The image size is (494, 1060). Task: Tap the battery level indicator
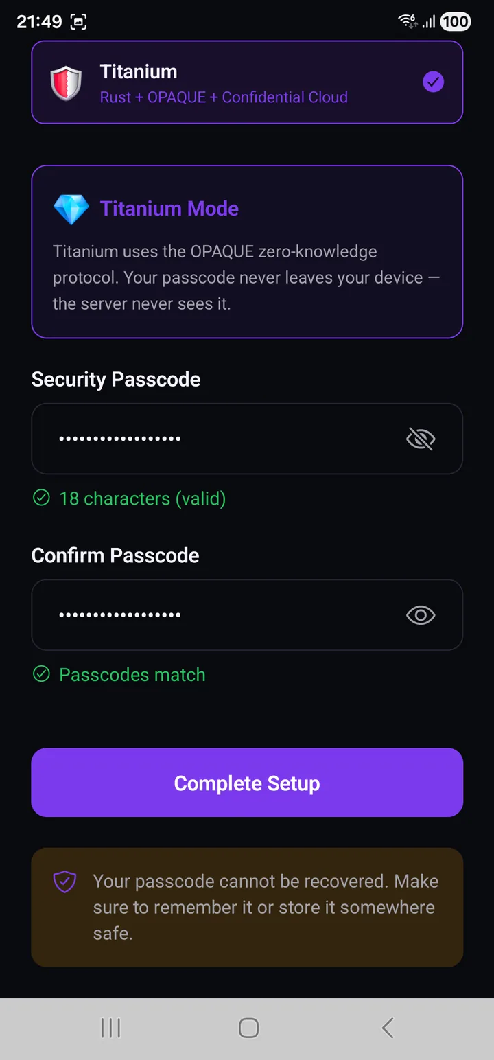click(x=456, y=22)
